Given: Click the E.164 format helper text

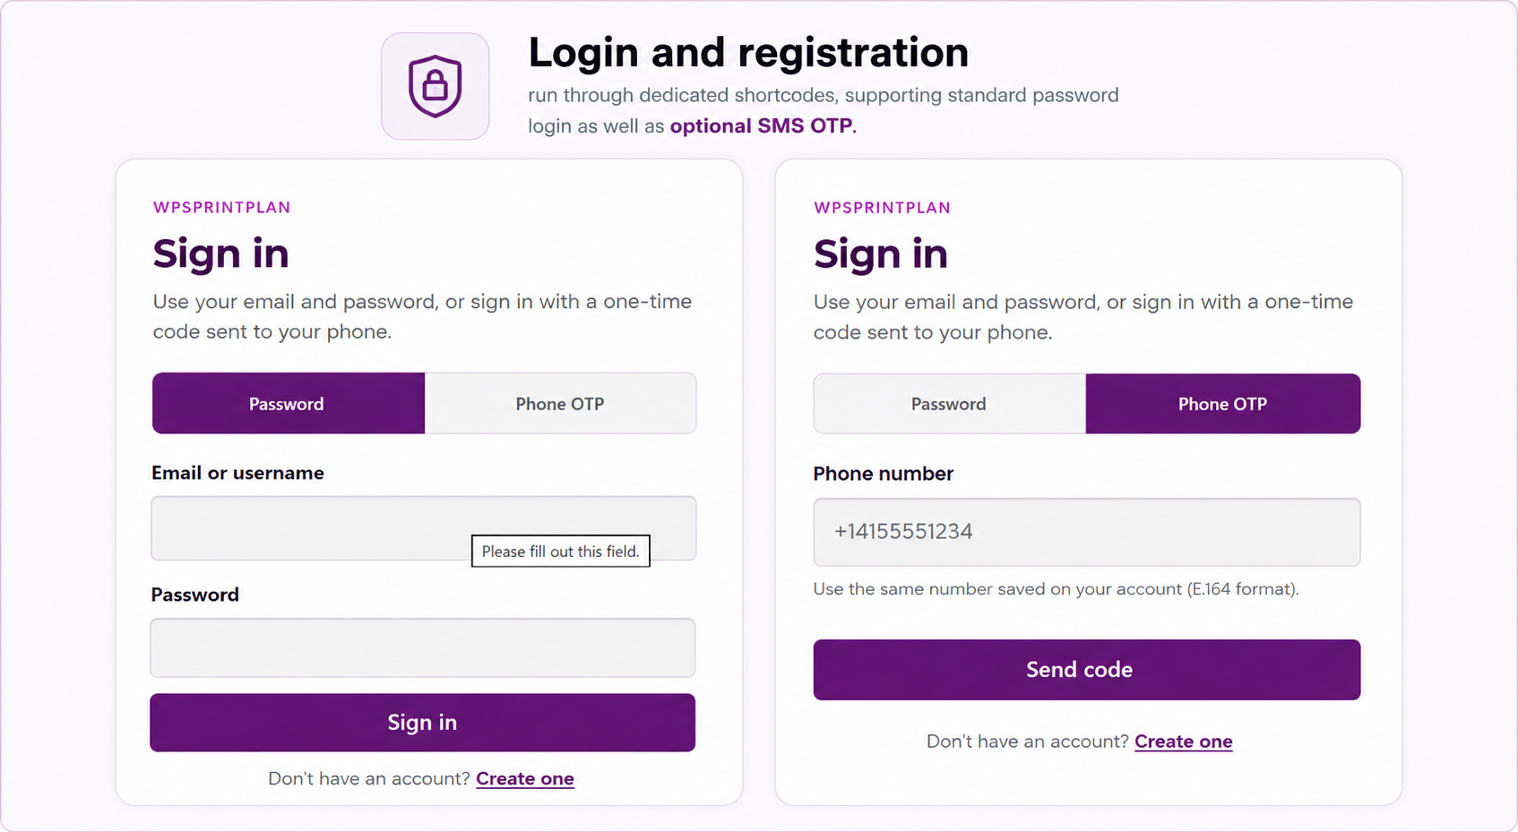Looking at the screenshot, I should tap(1057, 589).
